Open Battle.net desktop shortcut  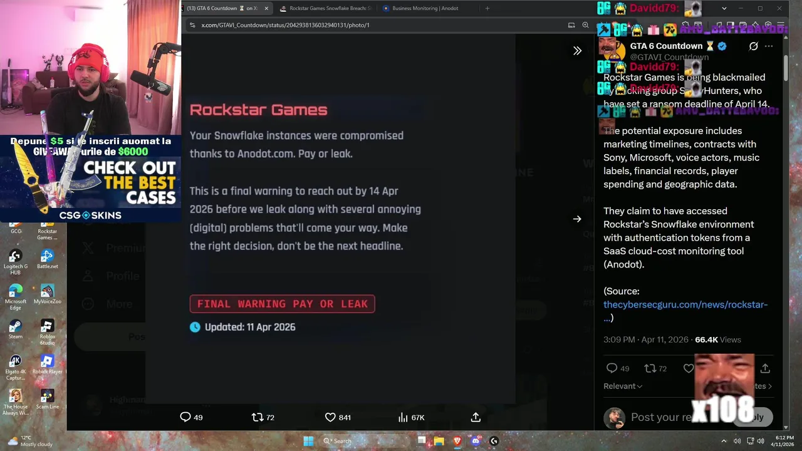[x=47, y=259]
